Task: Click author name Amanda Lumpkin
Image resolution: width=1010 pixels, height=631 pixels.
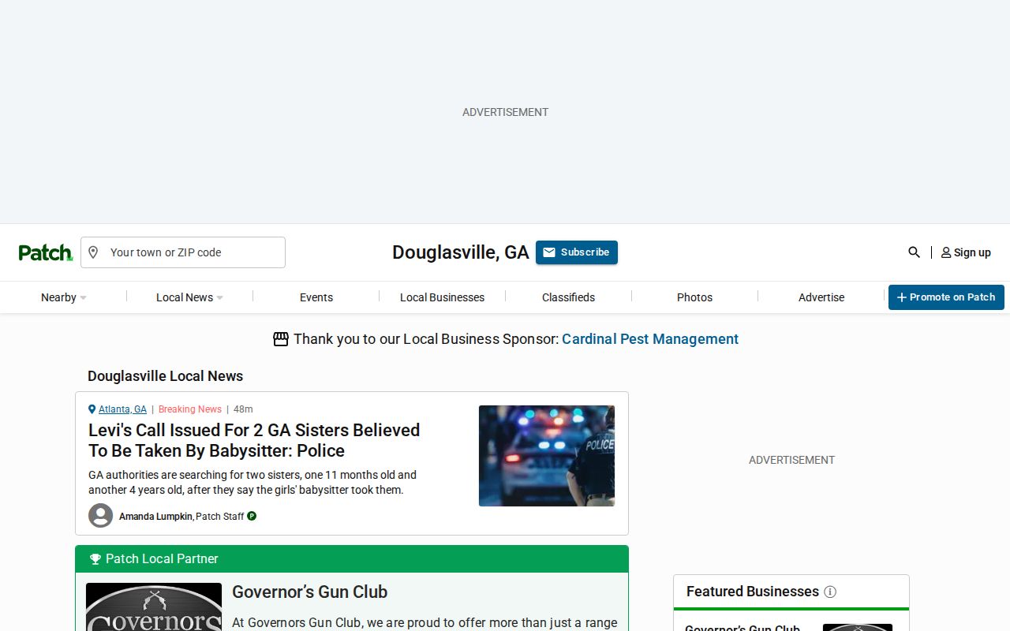Action: pyautogui.click(x=155, y=516)
